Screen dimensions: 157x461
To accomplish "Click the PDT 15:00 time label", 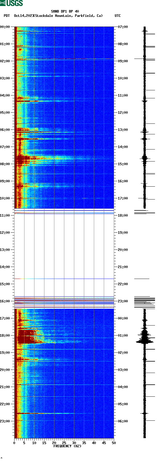I will pyautogui.click(x=5, y=284).
